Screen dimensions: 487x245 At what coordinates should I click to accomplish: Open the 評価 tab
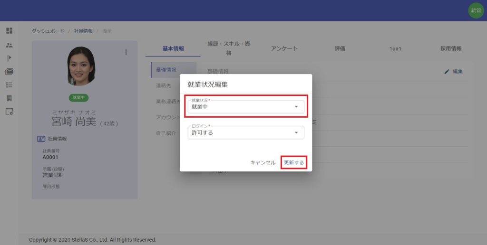point(340,48)
